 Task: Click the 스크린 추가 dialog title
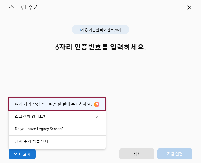(24, 7)
